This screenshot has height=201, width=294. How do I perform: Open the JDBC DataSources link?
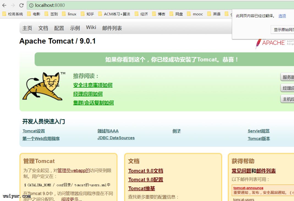click(x=116, y=138)
